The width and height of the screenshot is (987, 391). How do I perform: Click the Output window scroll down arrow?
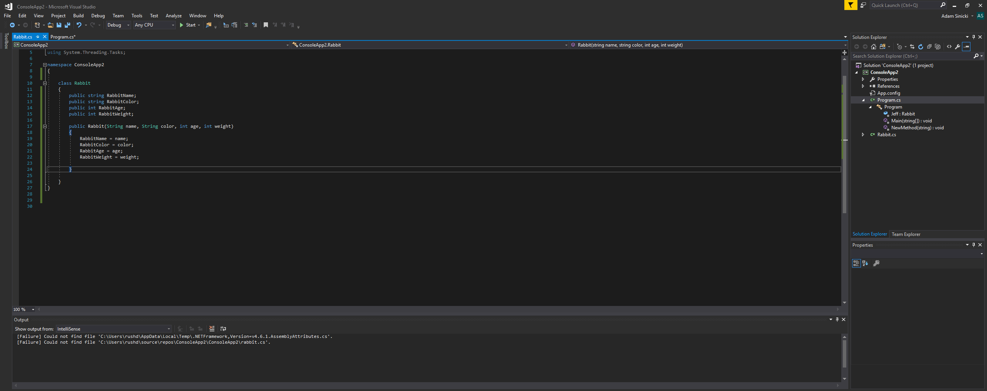click(844, 379)
